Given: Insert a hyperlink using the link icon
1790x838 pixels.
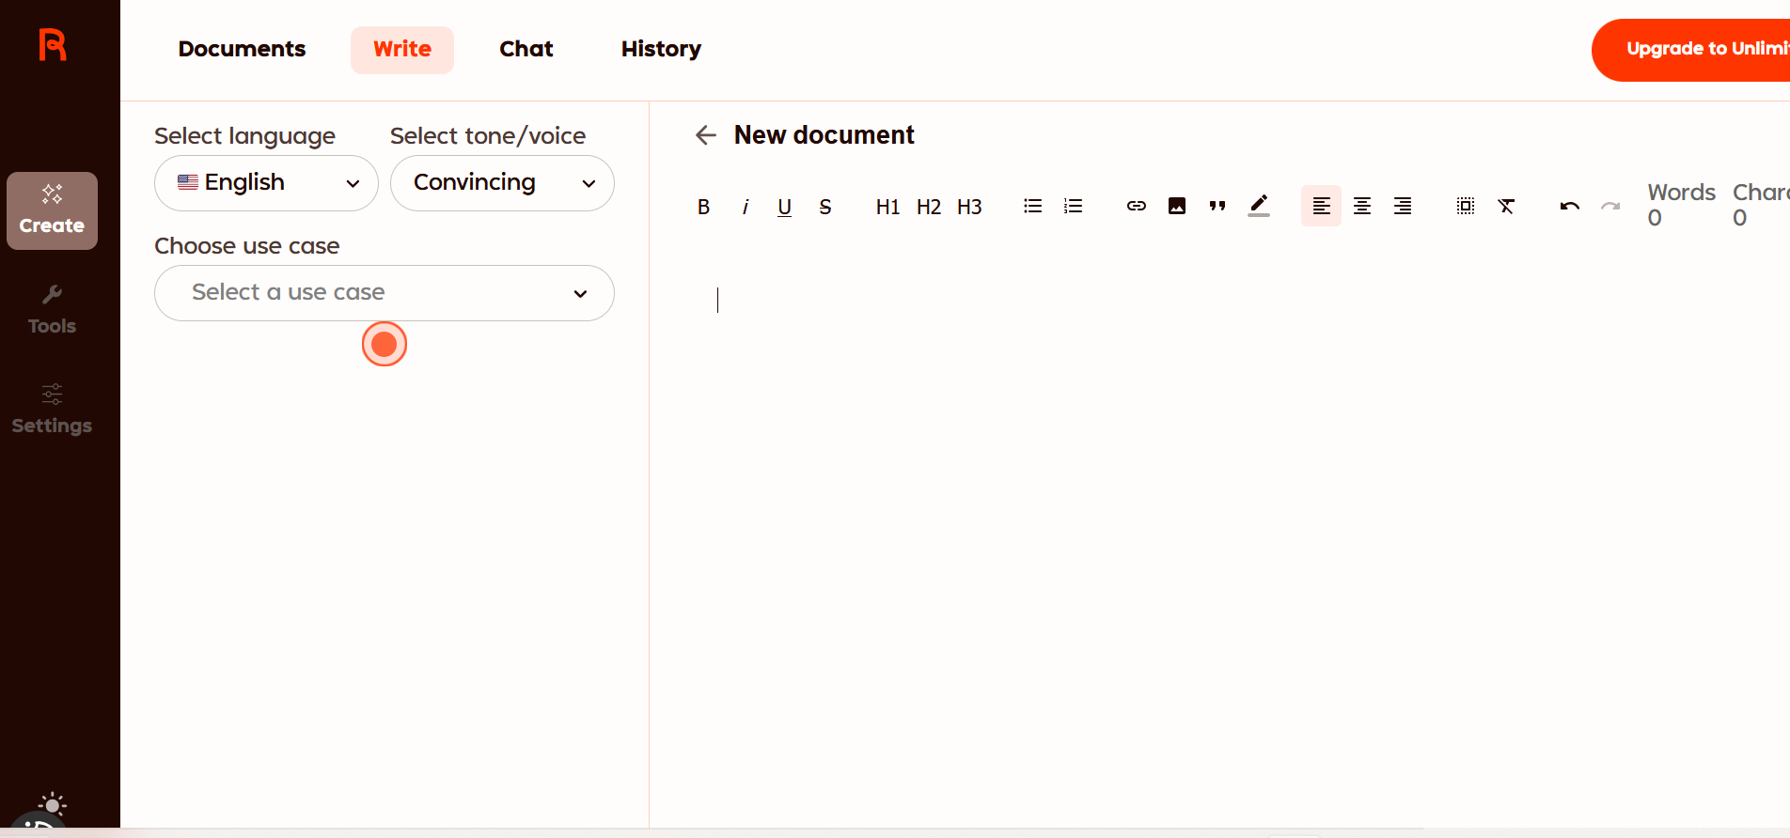Looking at the screenshot, I should tap(1136, 206).
